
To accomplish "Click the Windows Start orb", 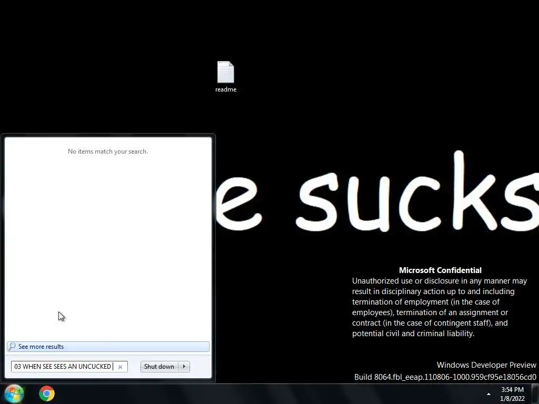I will pyautogui.click(x=13, y=393).
